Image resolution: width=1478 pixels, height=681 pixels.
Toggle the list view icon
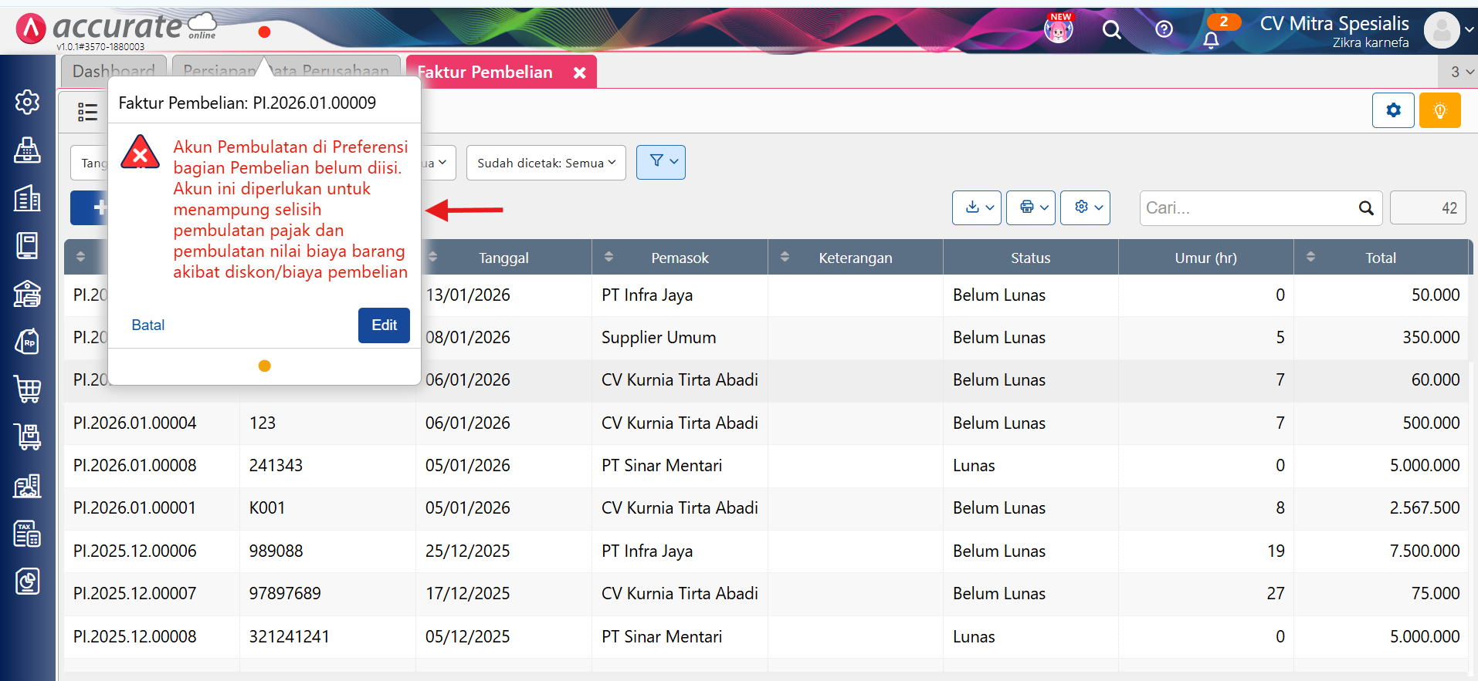[87, 112]
